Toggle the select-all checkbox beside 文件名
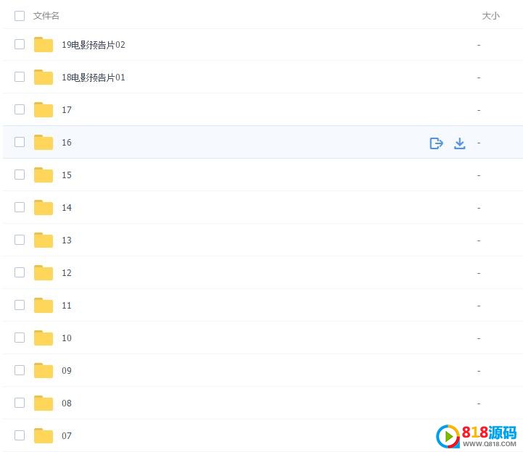Viewport: 523px width, 452px height. pyautogui.click(x=20, y=16)
